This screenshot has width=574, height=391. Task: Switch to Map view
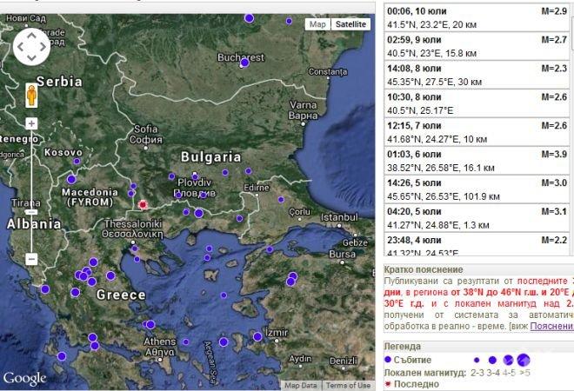[318, 24]
